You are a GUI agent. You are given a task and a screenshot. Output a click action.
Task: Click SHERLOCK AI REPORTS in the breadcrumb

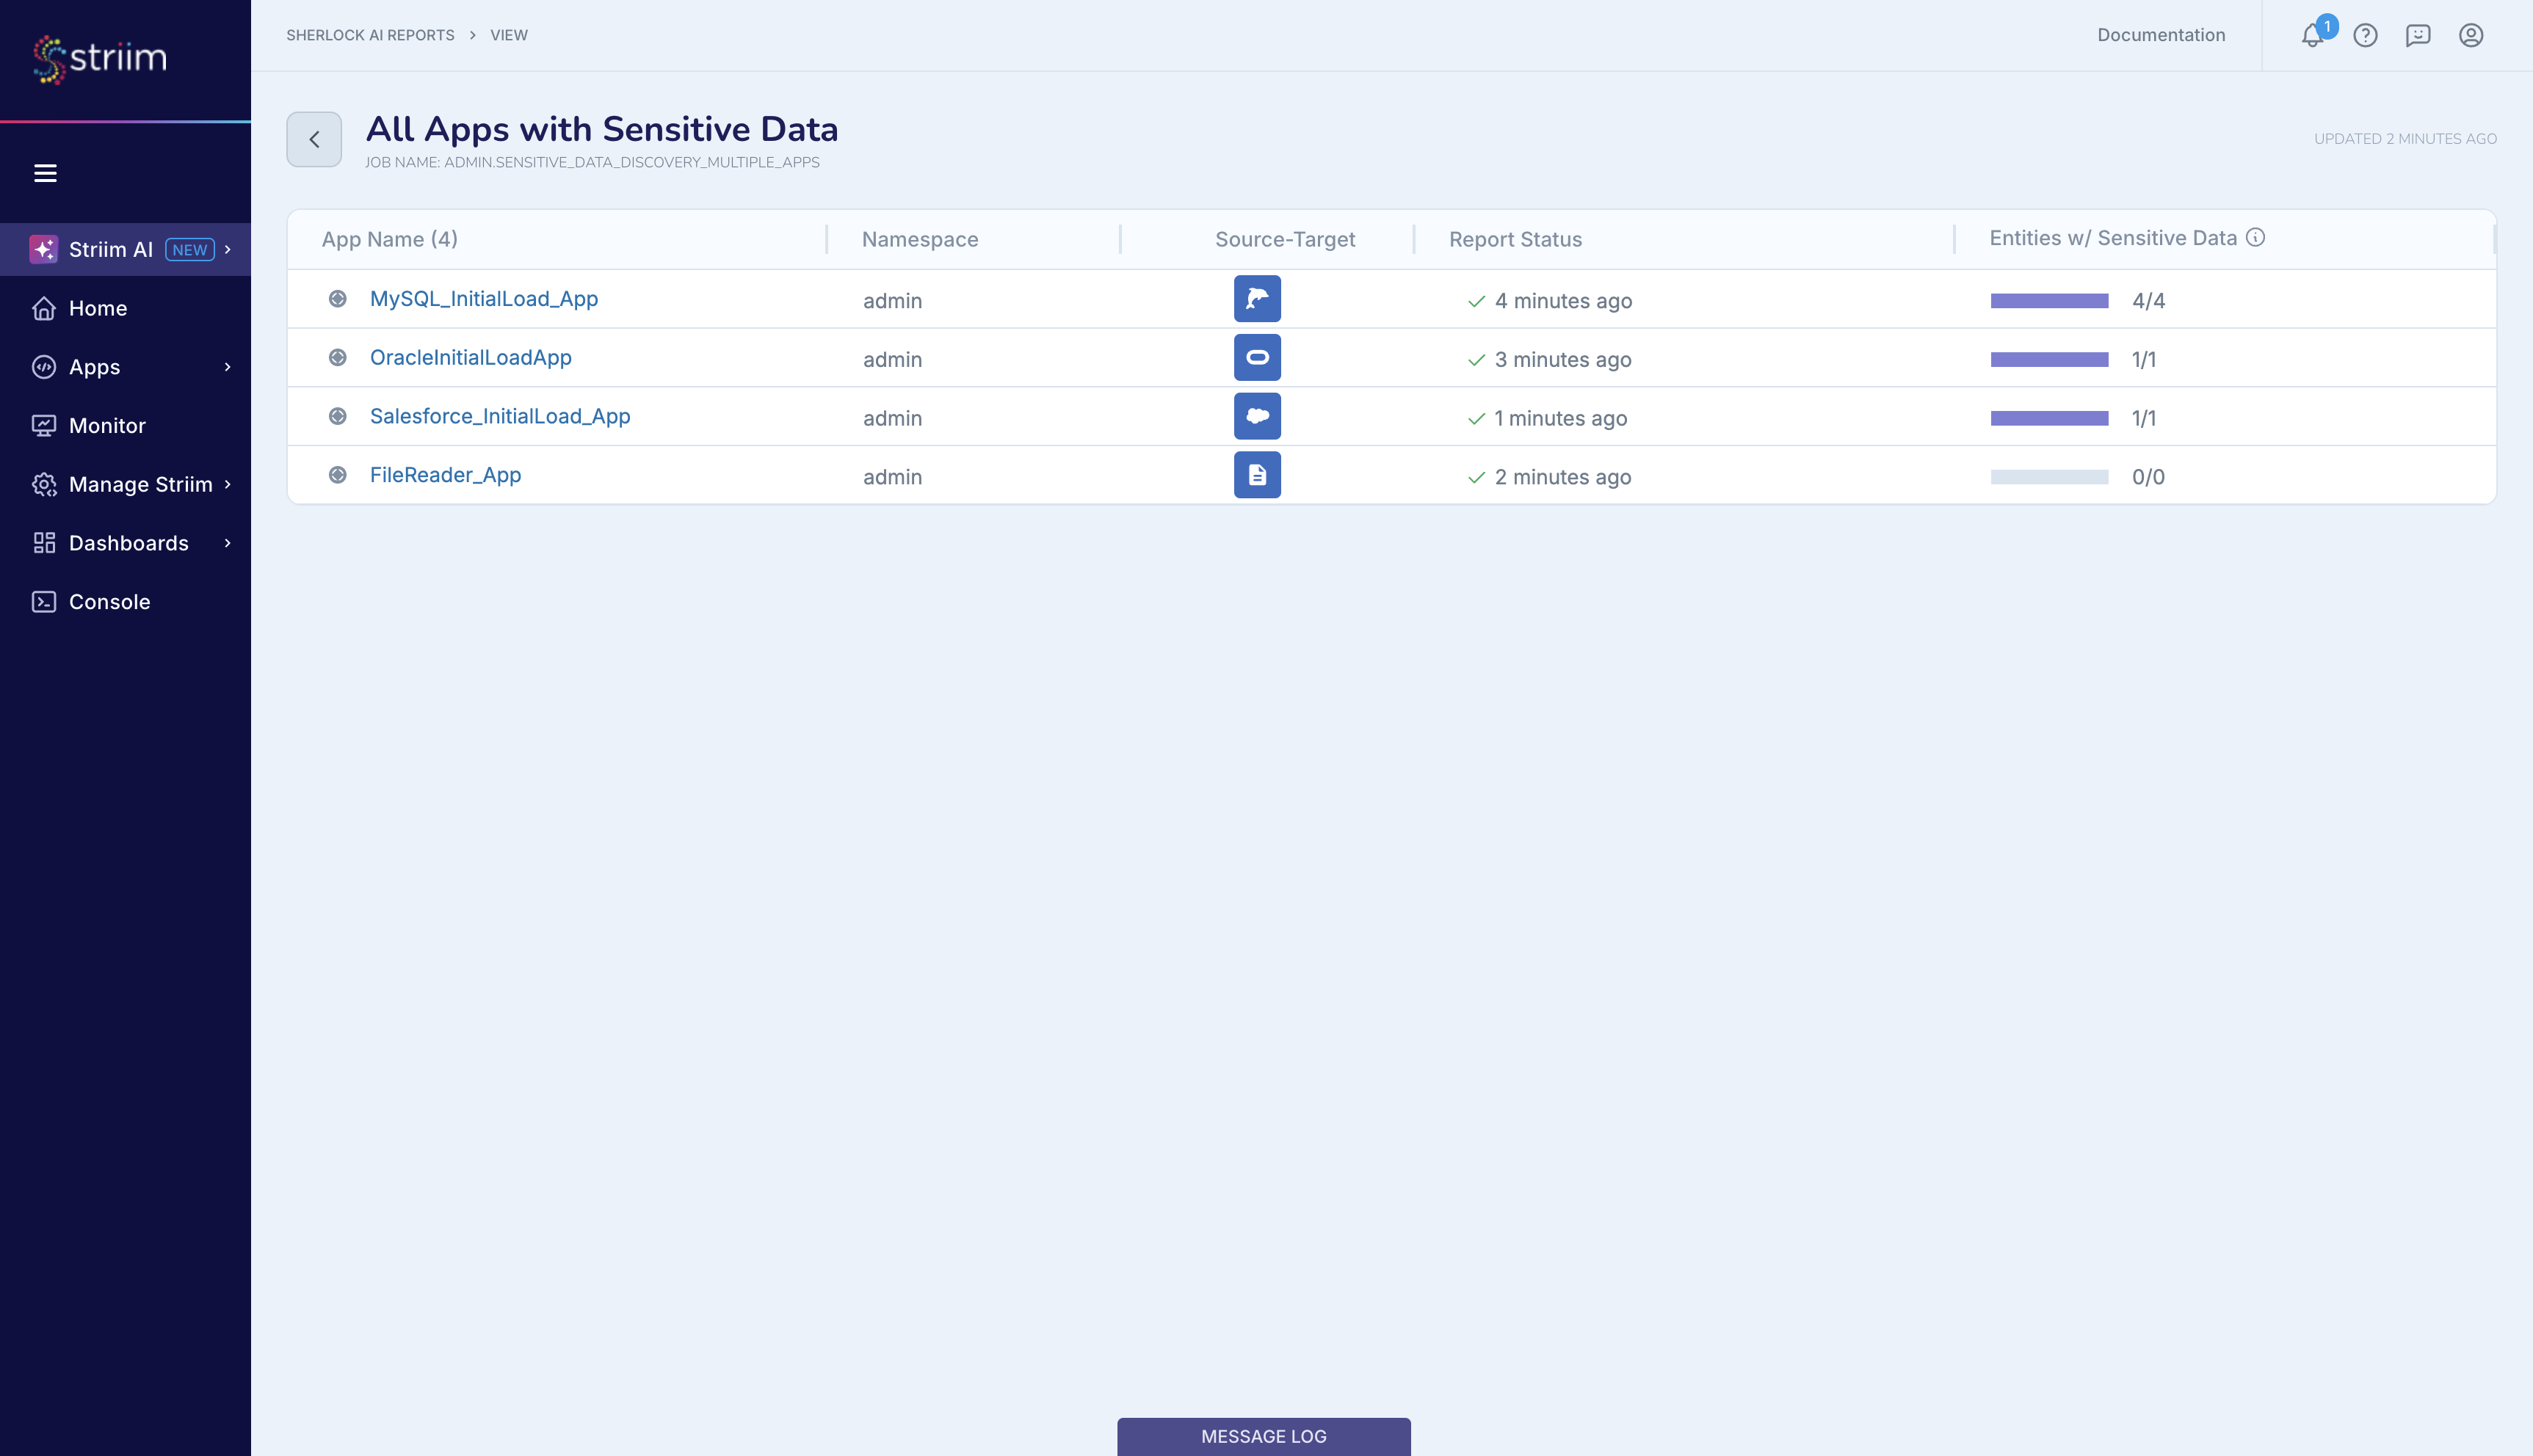pyautogui.click(x=370, y=34)
